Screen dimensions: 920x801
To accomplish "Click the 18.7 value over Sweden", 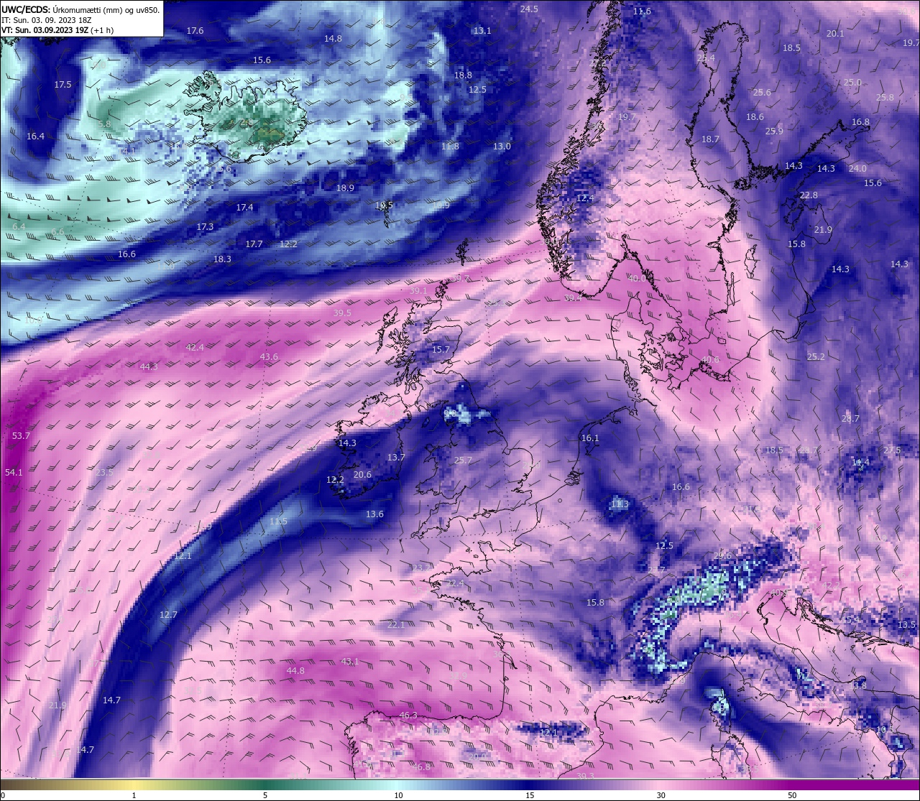I will [710, 139].
